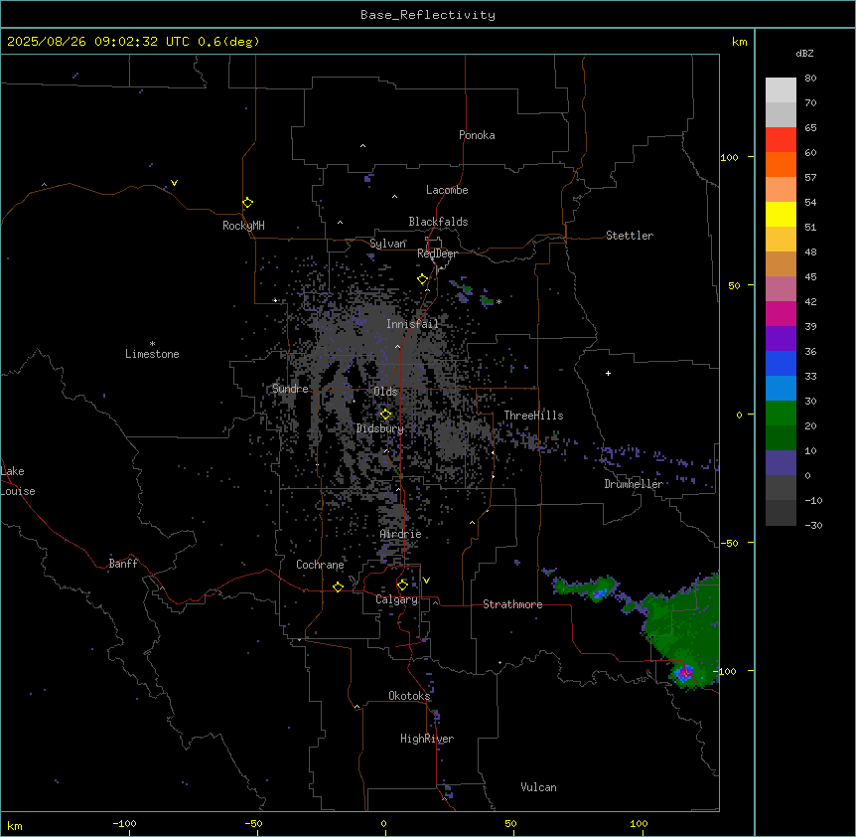Viewport: 856px width, 837px height.
Task: Click the white asterisk above Limestone label
Action: (x=152, y=344)
